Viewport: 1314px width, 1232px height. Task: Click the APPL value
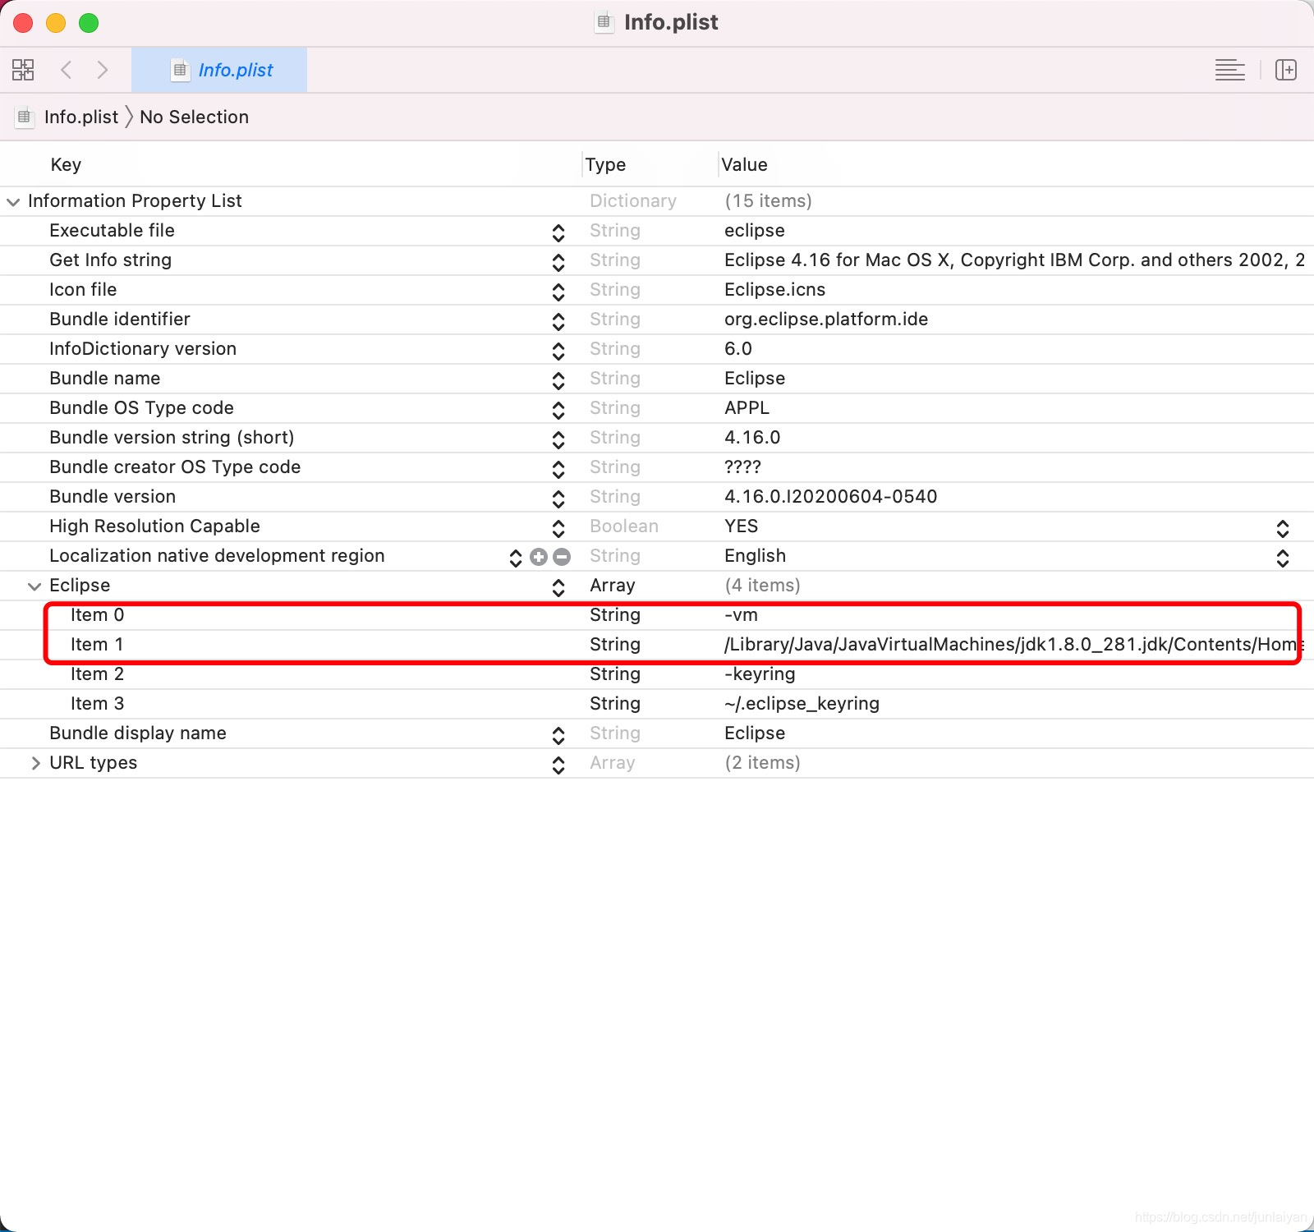pyautogui.click(x=747, y=408)
